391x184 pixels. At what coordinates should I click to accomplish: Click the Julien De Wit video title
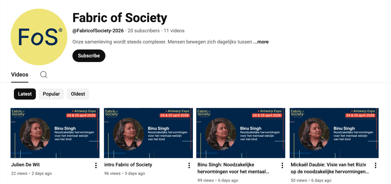(26, 165)
